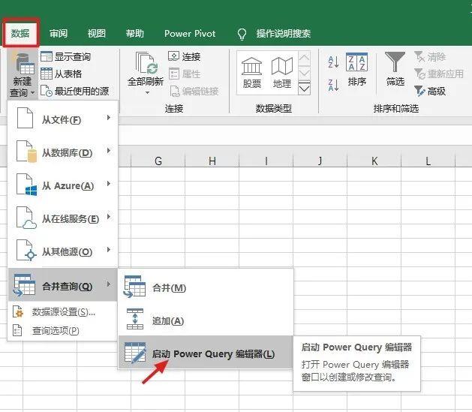
Task: Click the 从文件 page icon
Action: pos(25,119)
